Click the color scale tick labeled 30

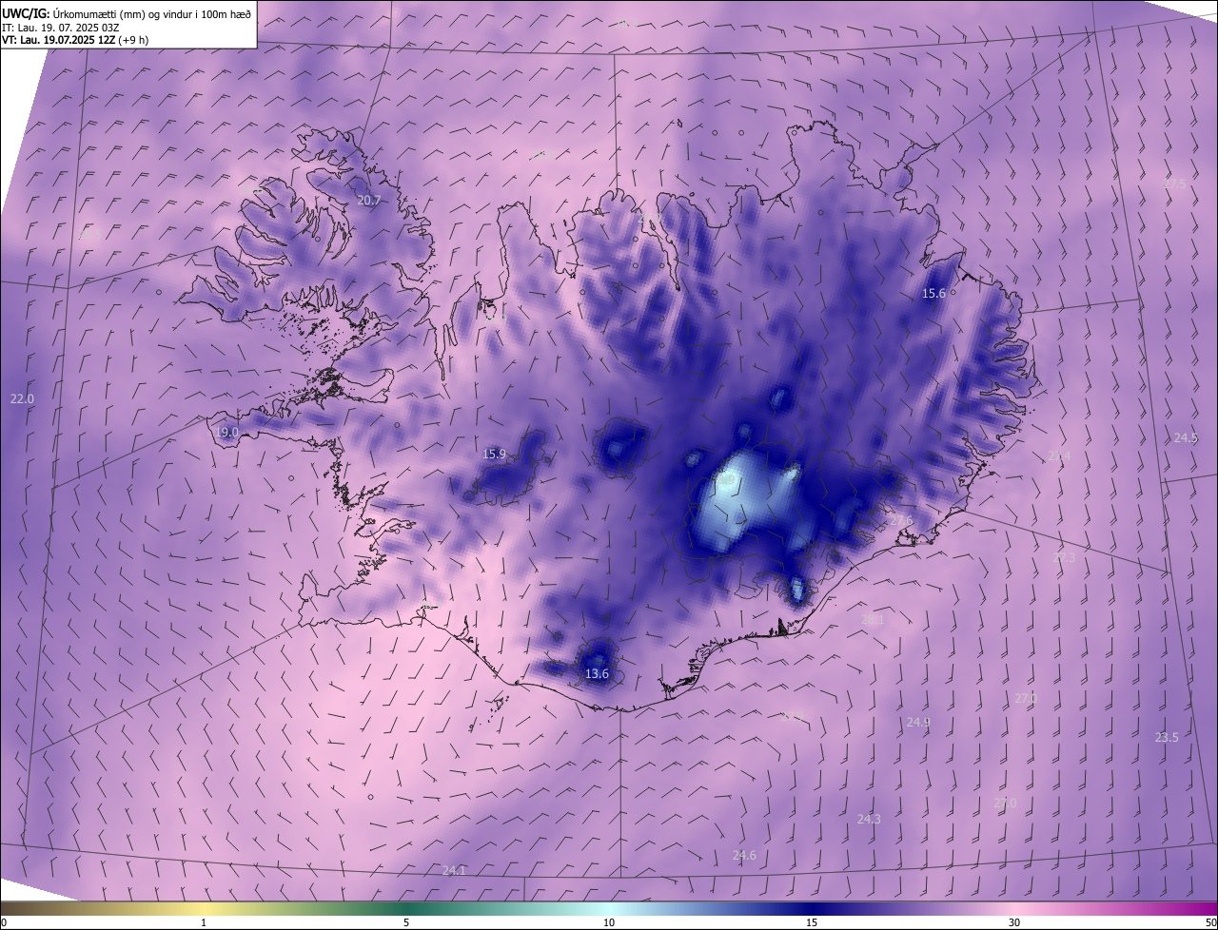click(x=1014, y=923)
